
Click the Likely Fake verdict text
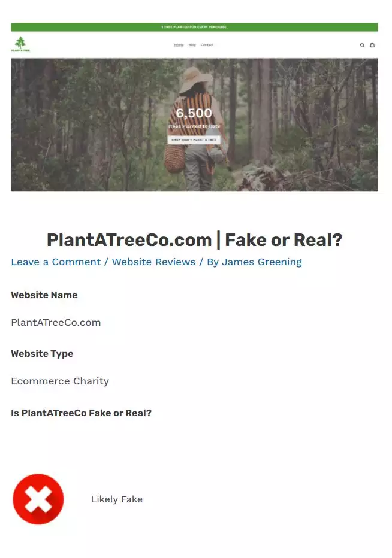(117, 499)
